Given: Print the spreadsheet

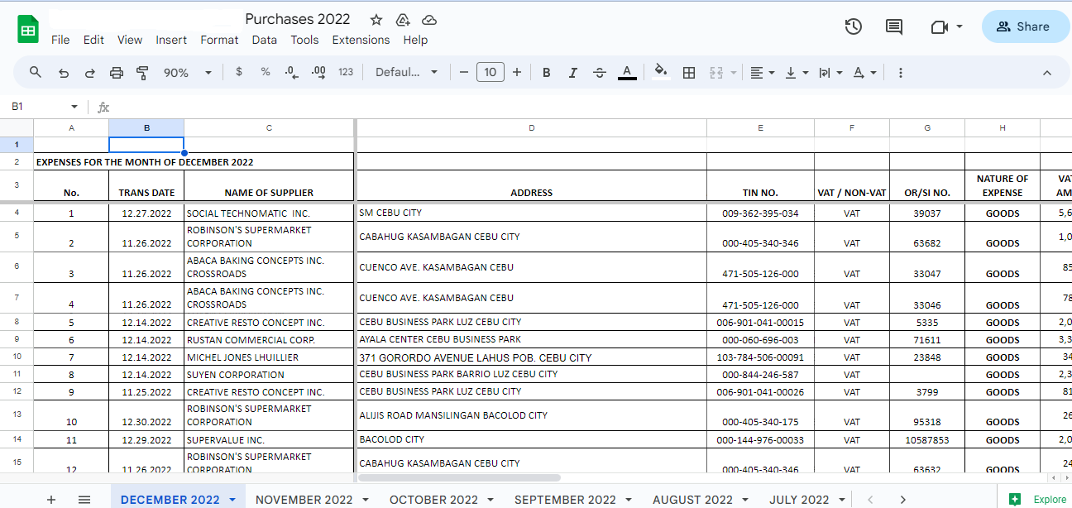Looking at the screenshot, I should click(x=117, y=73).
